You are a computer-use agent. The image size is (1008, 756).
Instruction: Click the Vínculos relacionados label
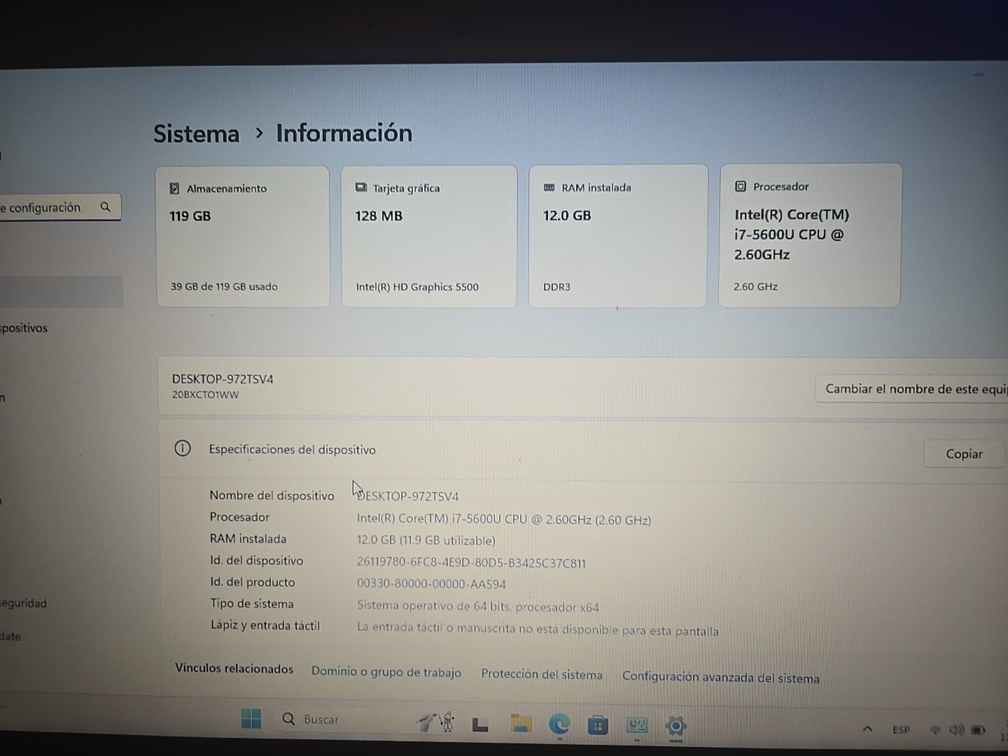coord(234,668)
